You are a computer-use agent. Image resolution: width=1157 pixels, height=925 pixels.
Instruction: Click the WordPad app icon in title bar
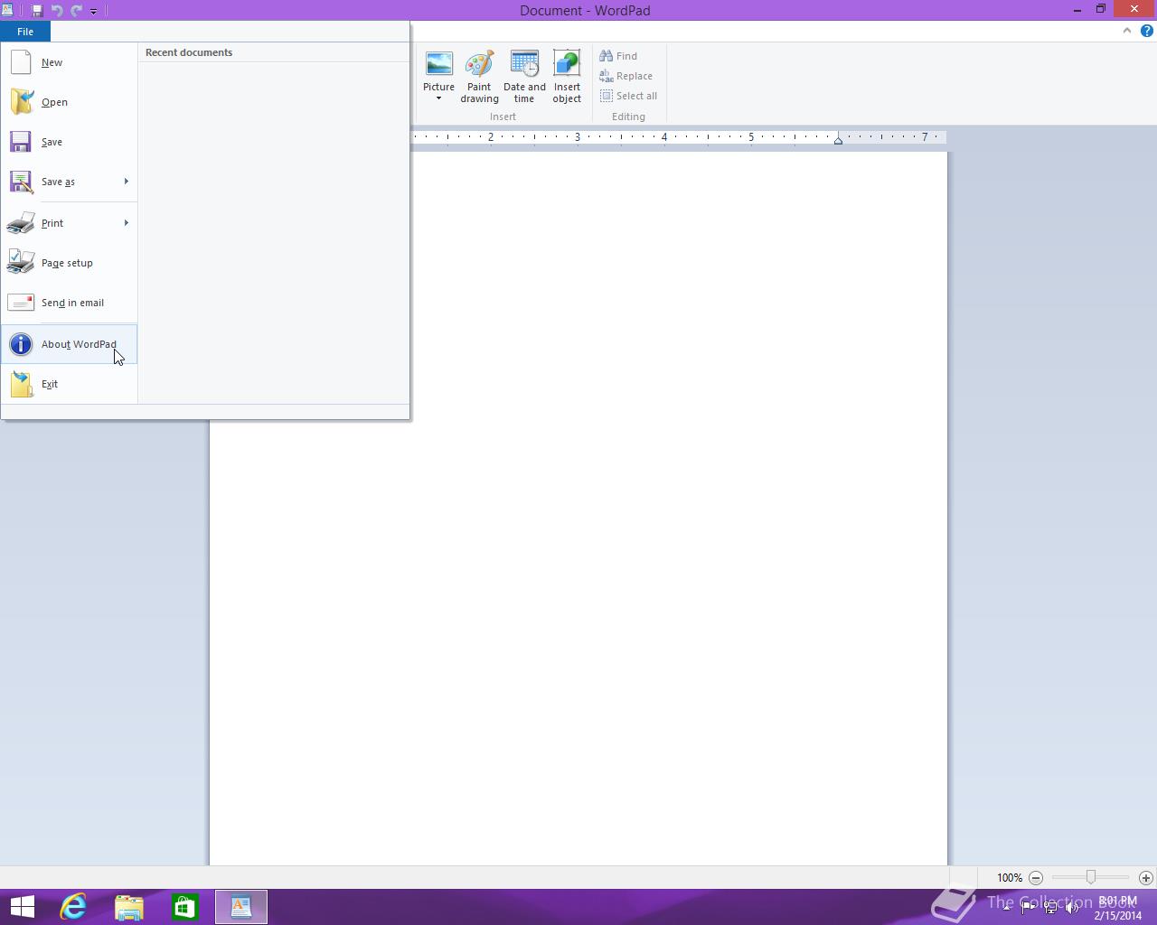[7, 11]
